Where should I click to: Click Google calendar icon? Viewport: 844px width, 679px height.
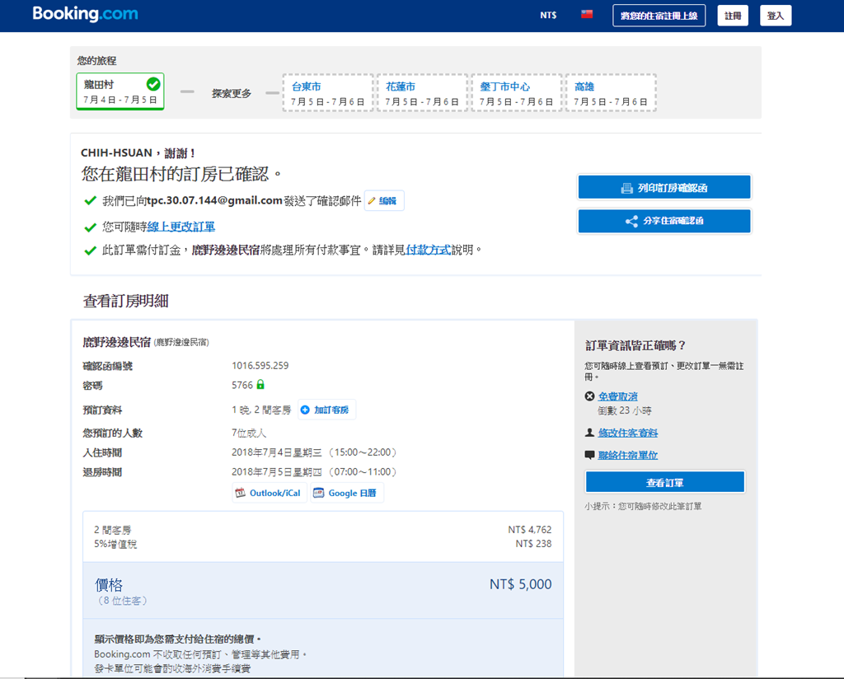pyautogui.click(x=319, y=493)
